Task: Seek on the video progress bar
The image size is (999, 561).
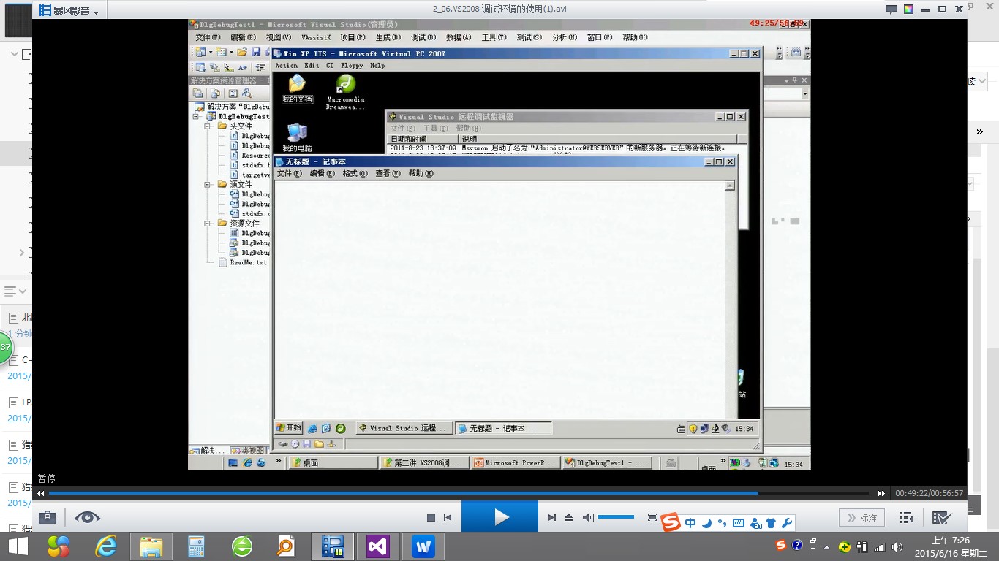Action: tap(459, 493)
